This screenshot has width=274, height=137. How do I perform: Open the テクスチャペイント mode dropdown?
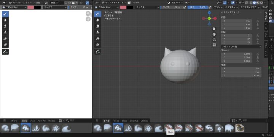[113, 3]
